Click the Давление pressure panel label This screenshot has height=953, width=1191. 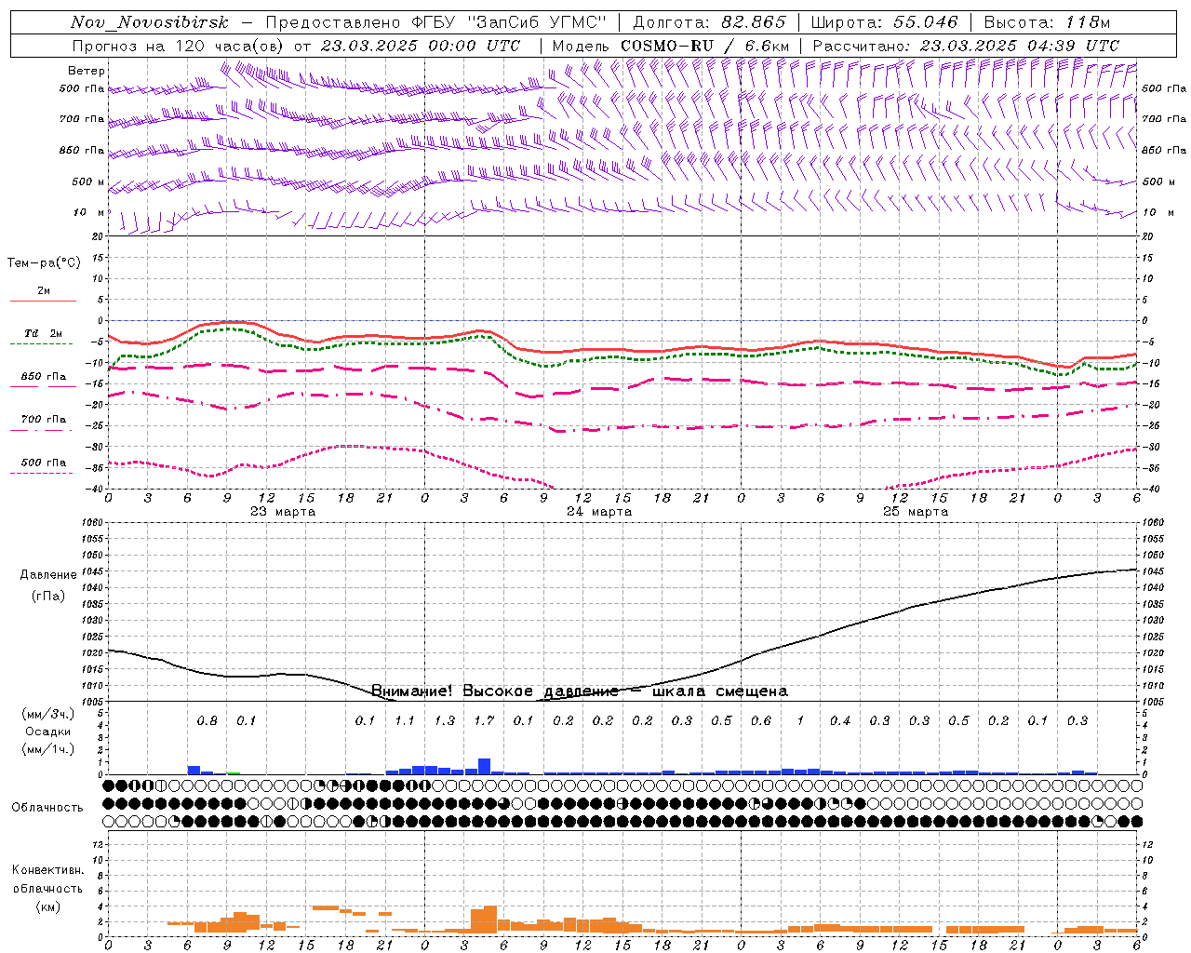(x=48, y=575)
